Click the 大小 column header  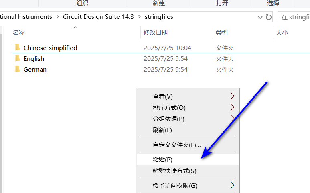coord(282,32)
